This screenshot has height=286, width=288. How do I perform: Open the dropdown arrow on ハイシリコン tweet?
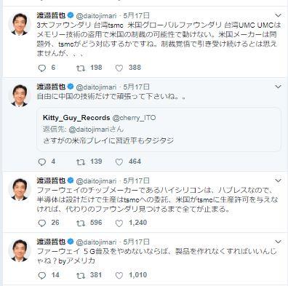click(278, 180)
